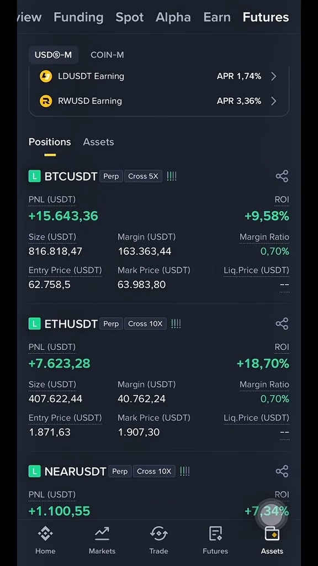The width and height of the screenshot is (318, 566).
Task: Switch to the Spot tab
Action: [x=129, y=17]
